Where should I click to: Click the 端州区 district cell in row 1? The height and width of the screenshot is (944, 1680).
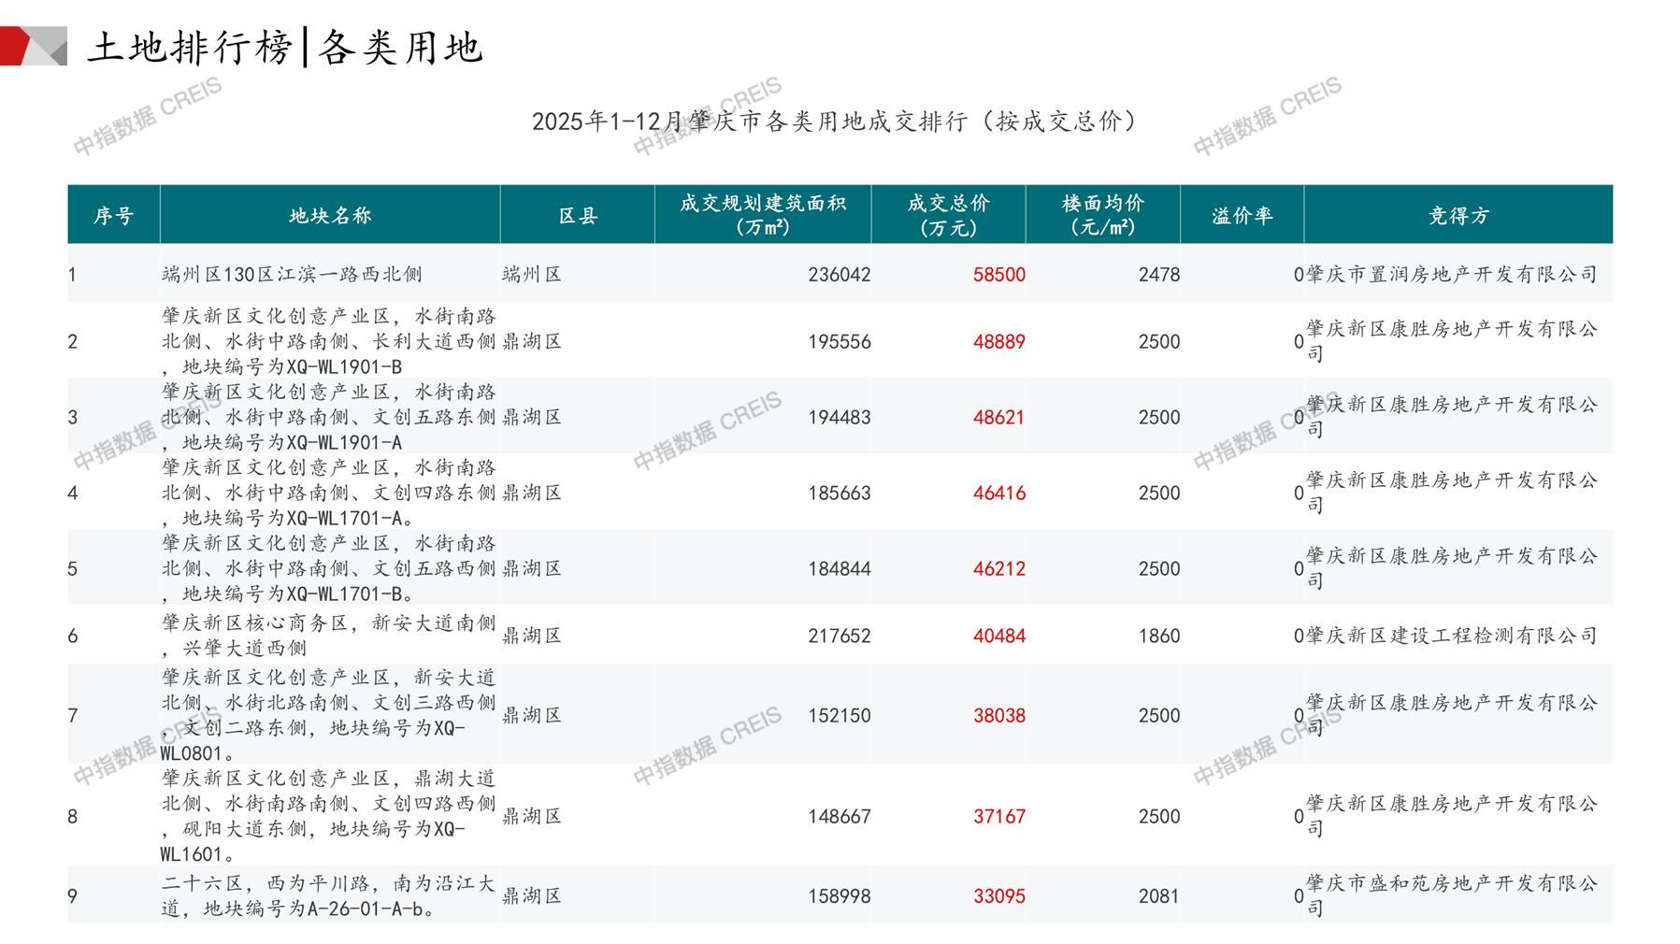tap(532, 275)
